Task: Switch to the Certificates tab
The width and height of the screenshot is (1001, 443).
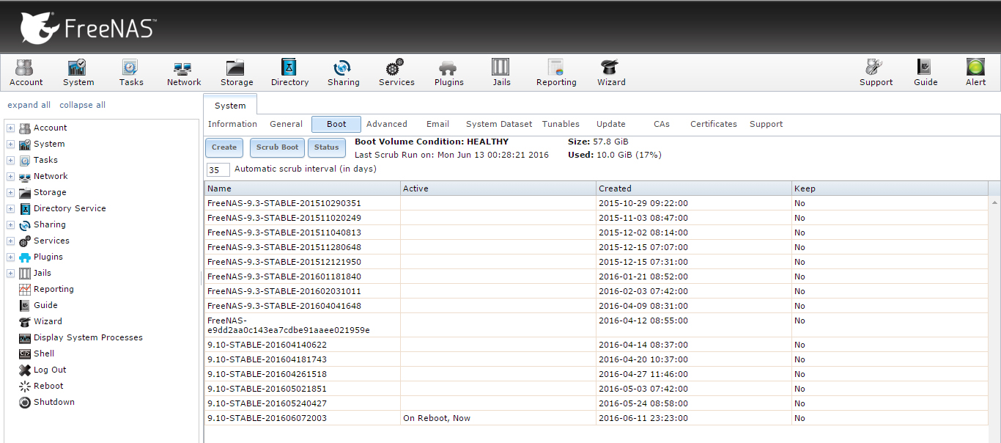Action: tap(713, 124)
